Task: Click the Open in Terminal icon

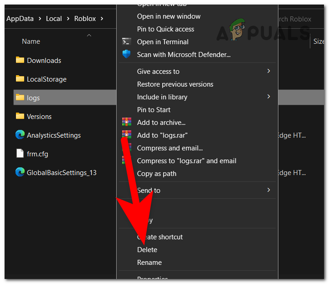Action: tap(127, 42)
